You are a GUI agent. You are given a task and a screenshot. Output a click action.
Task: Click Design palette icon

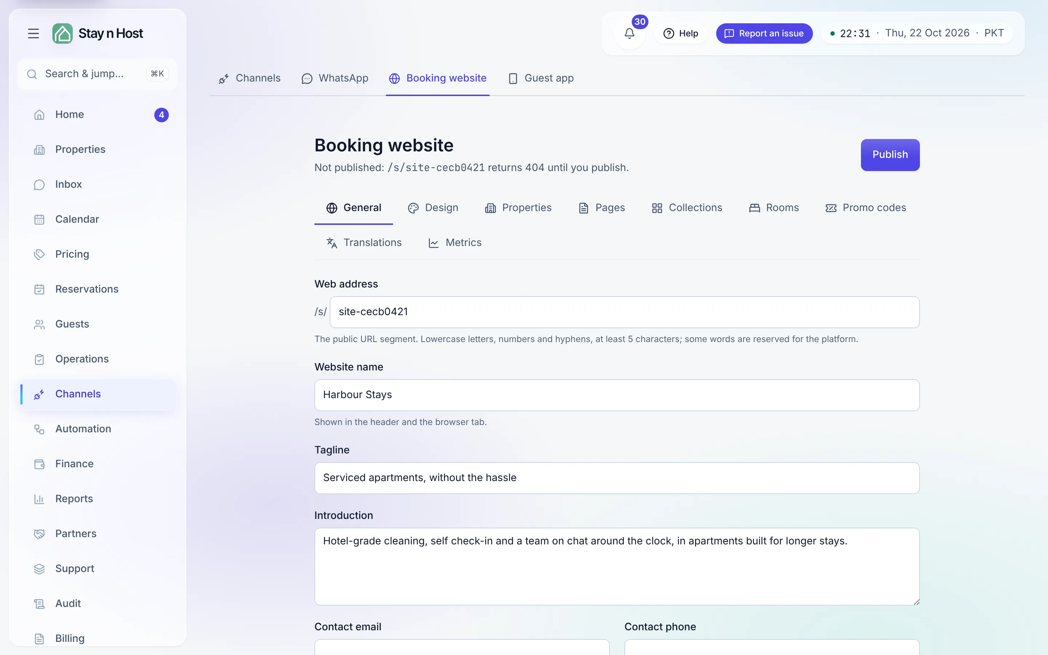tap(413, 208)
